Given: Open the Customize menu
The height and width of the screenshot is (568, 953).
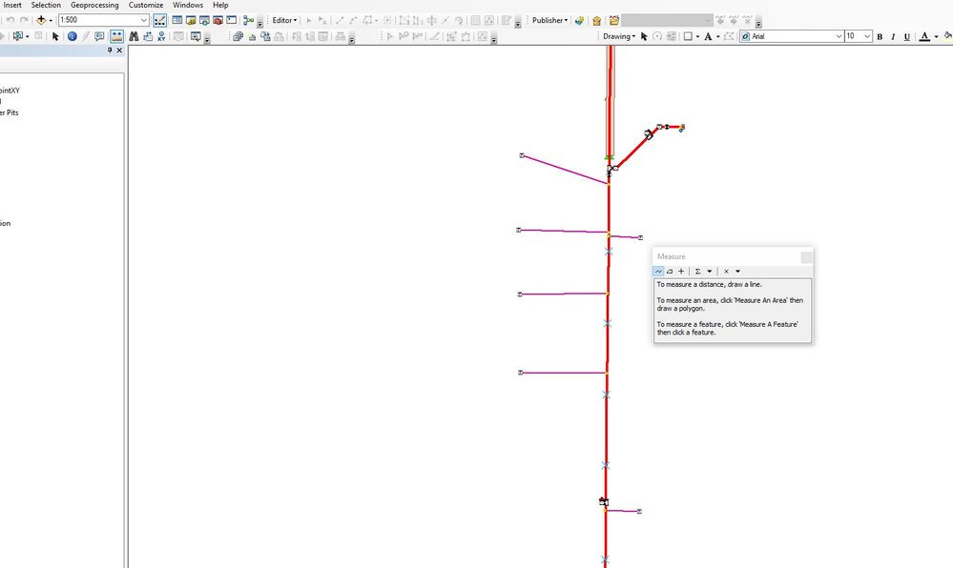Looking at the screenshot, I should (x=146, y=5).
